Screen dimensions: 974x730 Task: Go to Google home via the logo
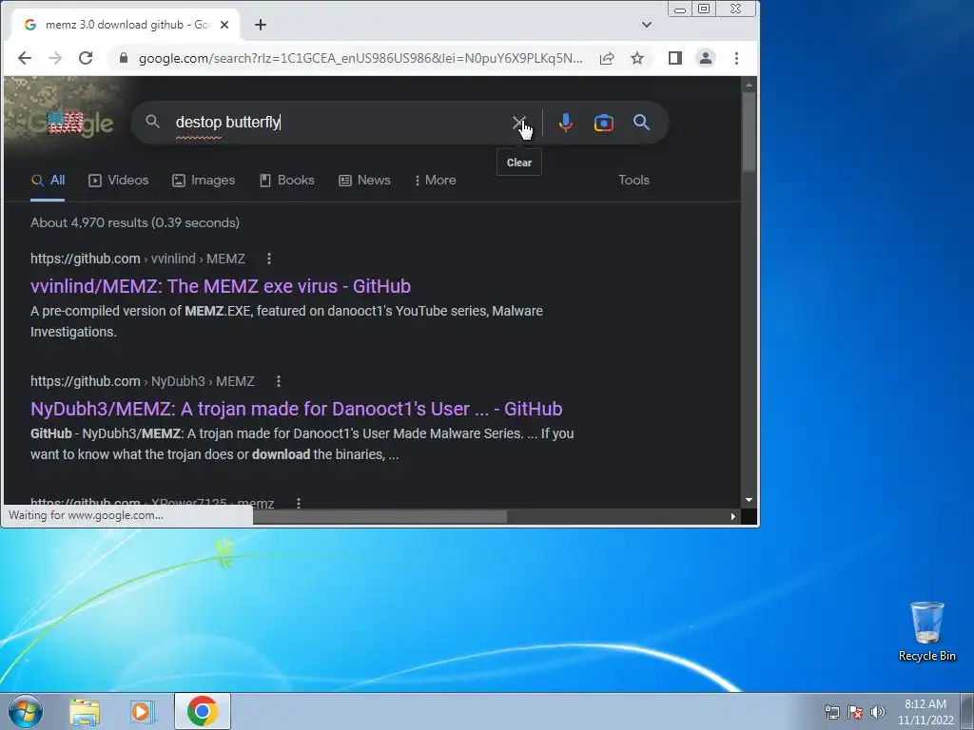(70, 124)
